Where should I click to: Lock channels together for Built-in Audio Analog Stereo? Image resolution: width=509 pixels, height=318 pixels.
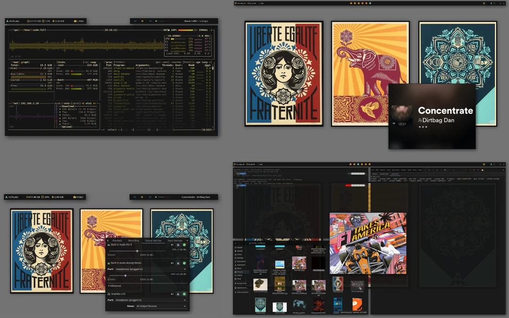coord(178,263)
